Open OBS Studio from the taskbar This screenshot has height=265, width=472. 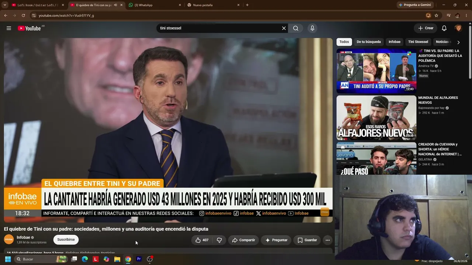click(x=150, y=259)
